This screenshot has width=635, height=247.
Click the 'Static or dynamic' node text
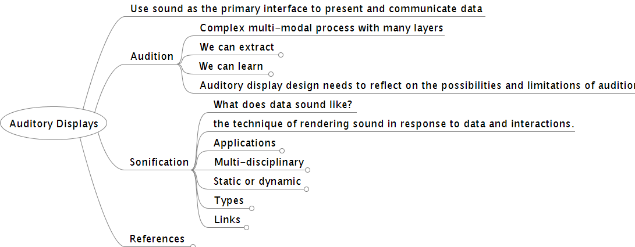(x=257, y=181)
